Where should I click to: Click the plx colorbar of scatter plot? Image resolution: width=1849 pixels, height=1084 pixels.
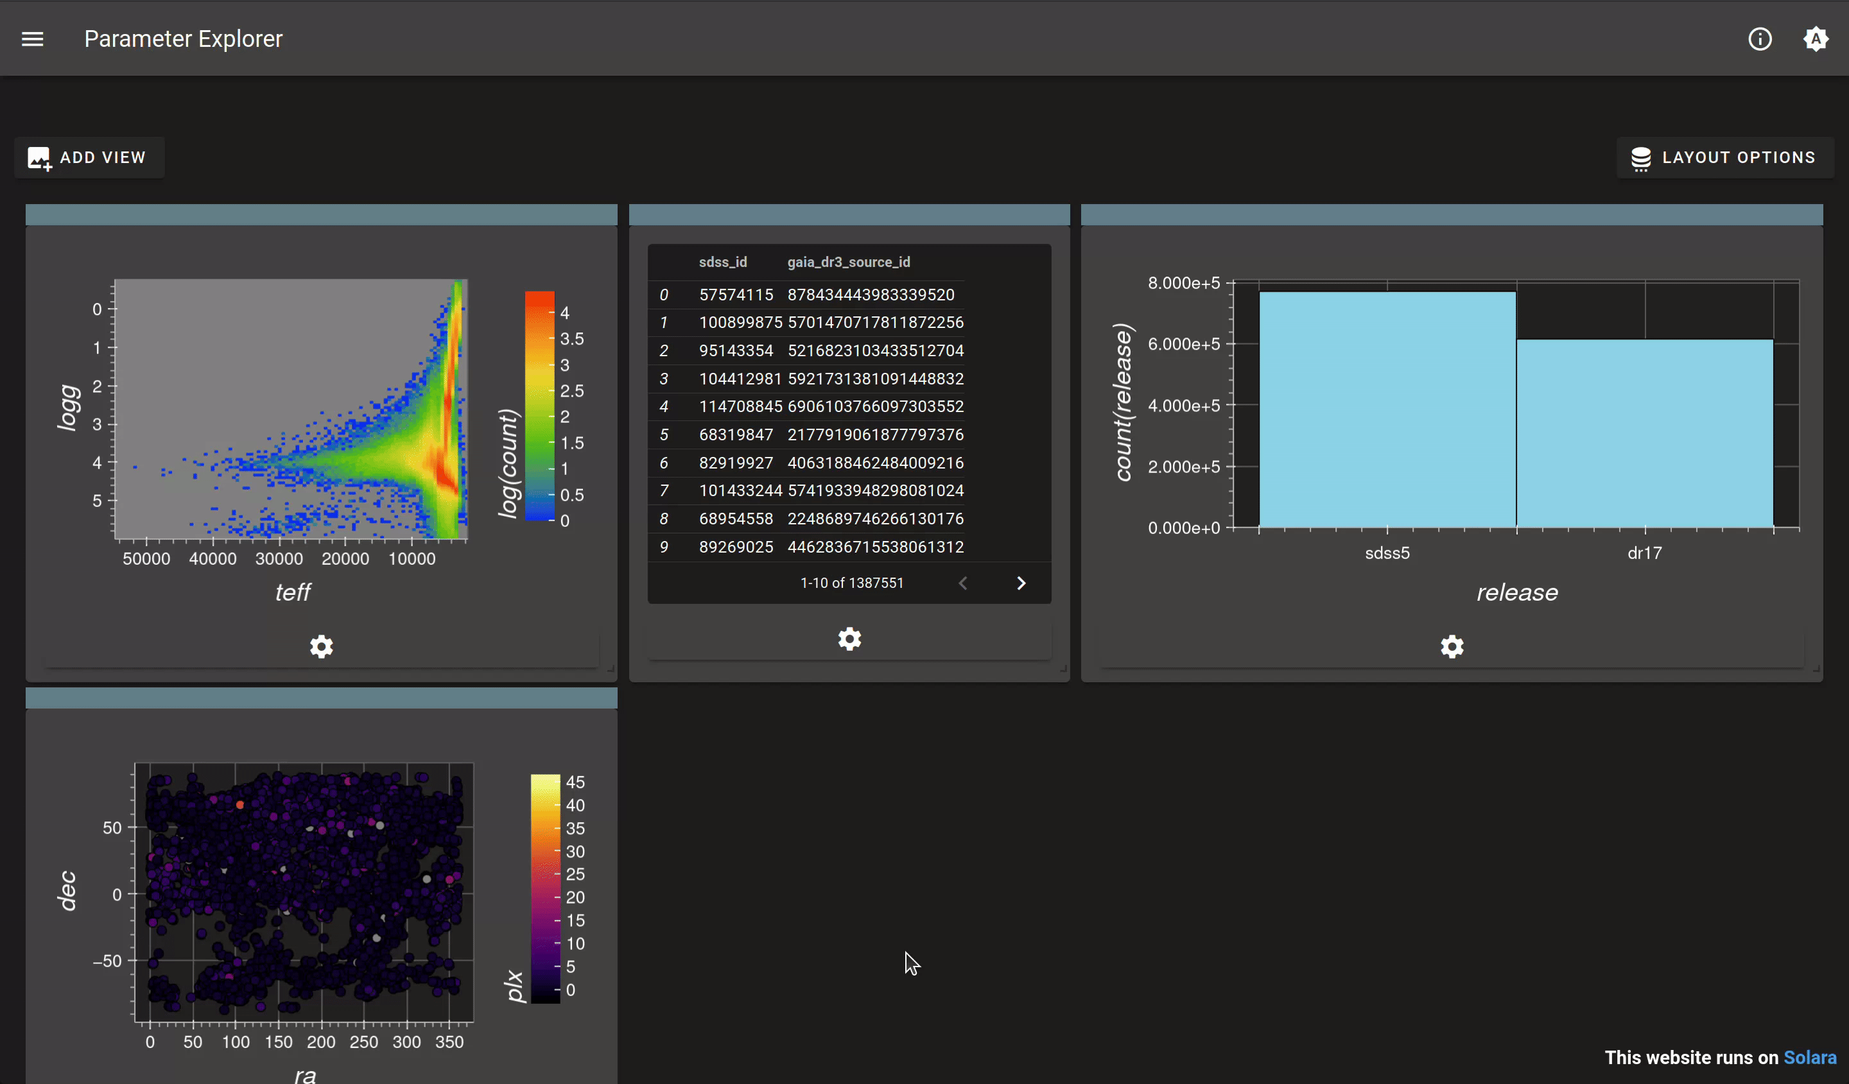tap(545, 888)
